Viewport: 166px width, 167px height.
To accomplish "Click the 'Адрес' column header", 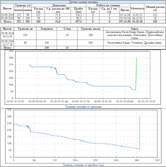I will click(x=134, y=29).
